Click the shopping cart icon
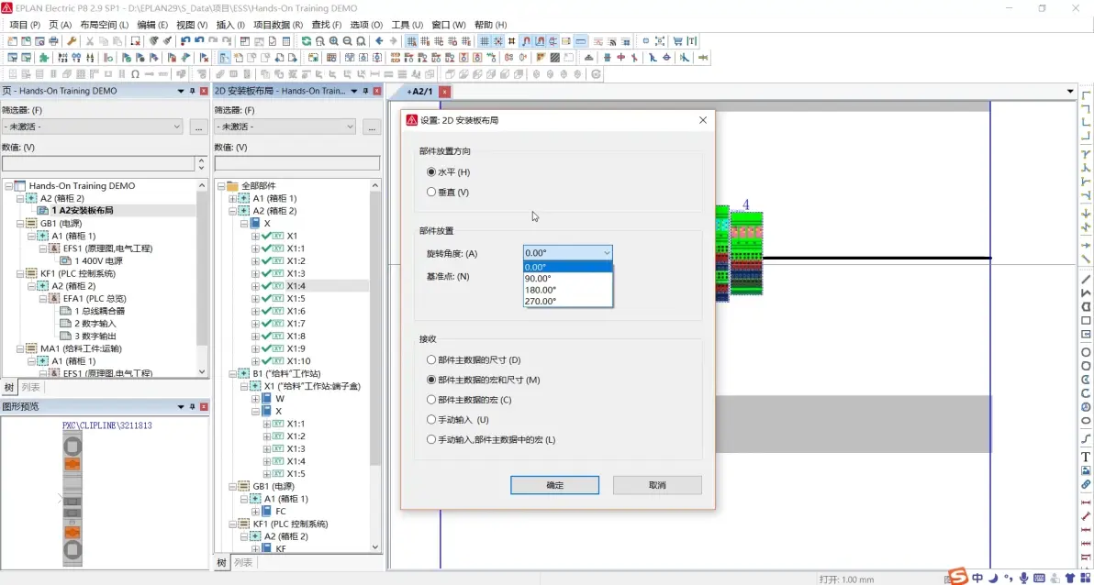The height and width of the screenshot is (585, 1094). tap(677, 41)
